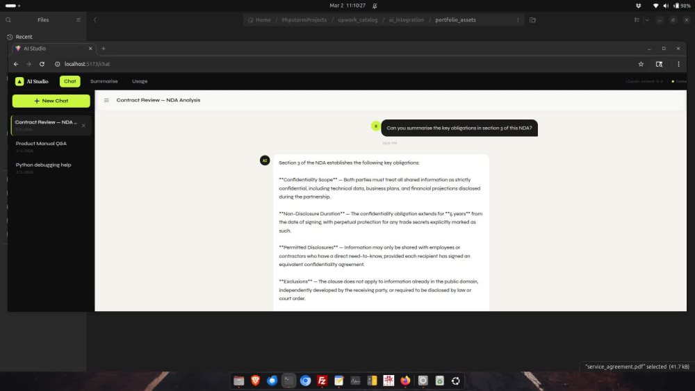Image resolution: width=695 pixels, height=391 pixels.
Task: Switch to the Summarise tab
Action: point(104,81)
